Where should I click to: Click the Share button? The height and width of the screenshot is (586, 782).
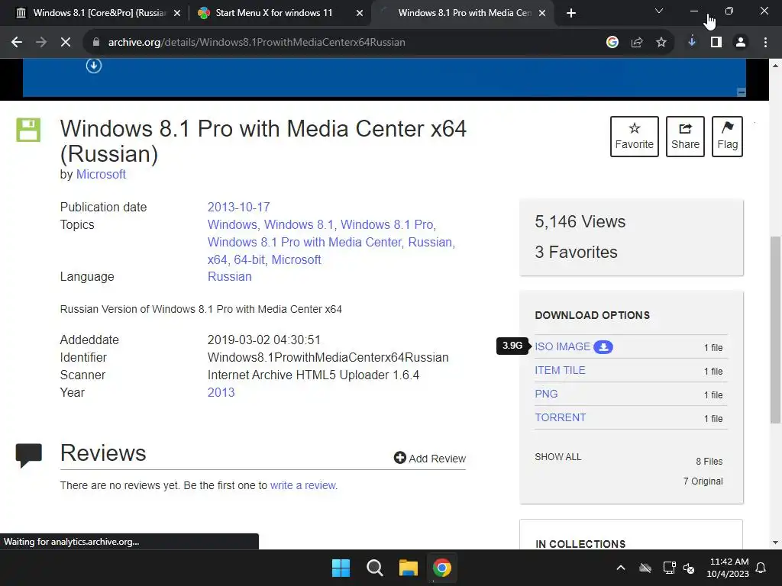685,137
